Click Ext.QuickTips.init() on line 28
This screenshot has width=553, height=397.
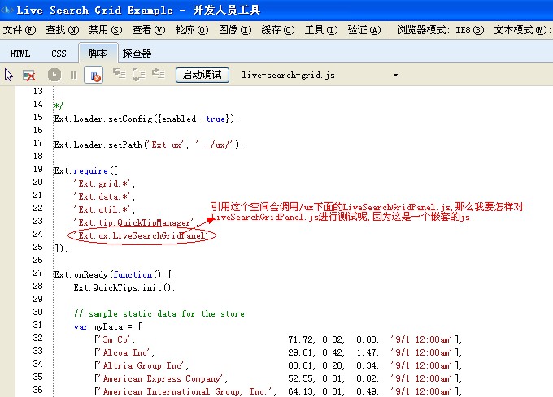(x=124, y=287)
